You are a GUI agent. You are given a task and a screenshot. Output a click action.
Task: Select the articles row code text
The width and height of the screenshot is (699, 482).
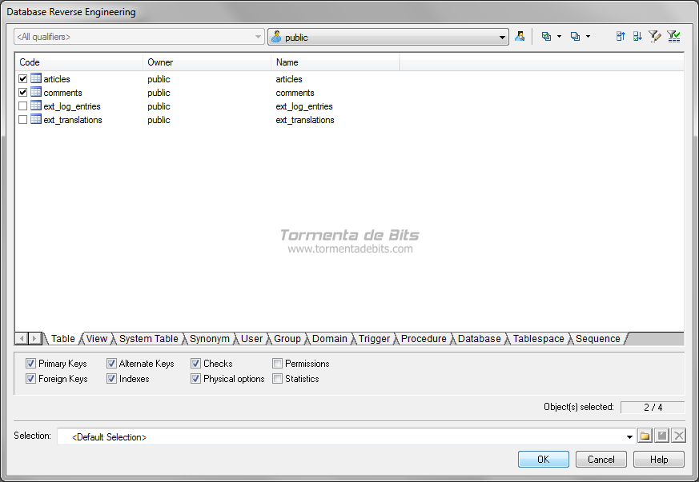click(57, 79)
